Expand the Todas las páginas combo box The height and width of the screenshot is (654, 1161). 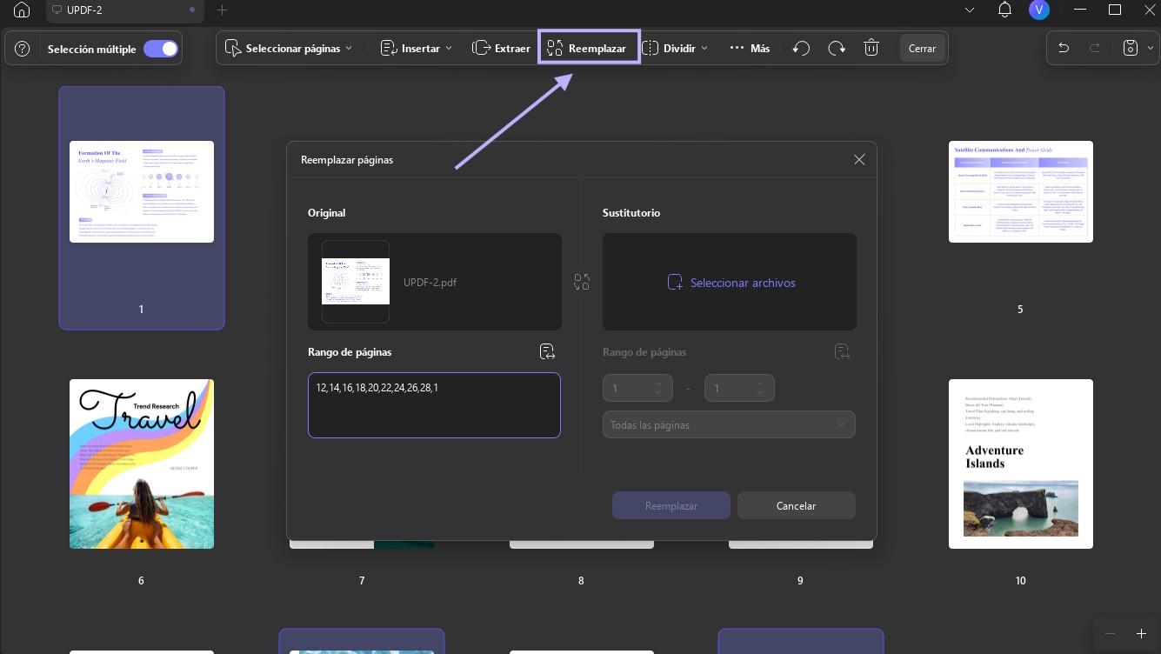coord(729,425)
